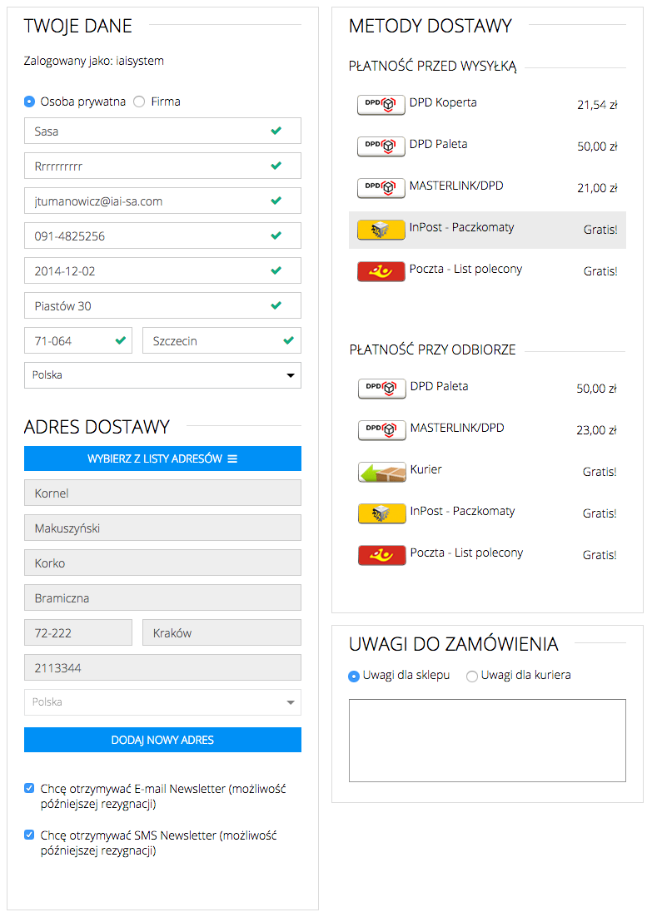Screen dimensions: 652x917
Task: Uncheck the SMS Newsletter checkbox
Action: pos(29,835)
